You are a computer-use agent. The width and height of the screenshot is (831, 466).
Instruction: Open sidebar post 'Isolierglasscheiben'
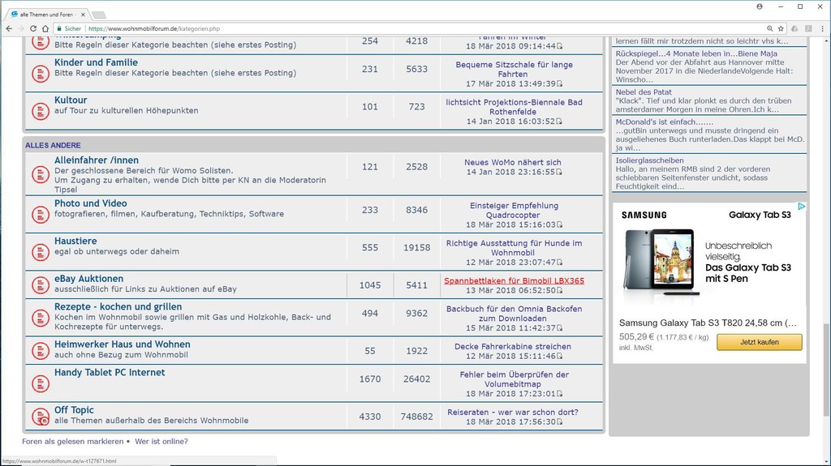pos(649,160)
